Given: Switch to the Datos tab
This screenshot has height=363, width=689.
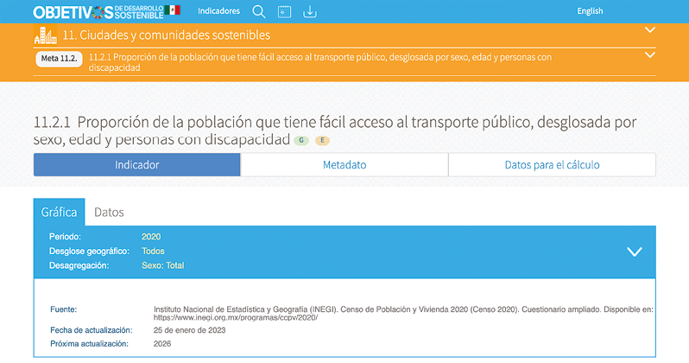Looking at the screenshot, I should tap(109, 212).
